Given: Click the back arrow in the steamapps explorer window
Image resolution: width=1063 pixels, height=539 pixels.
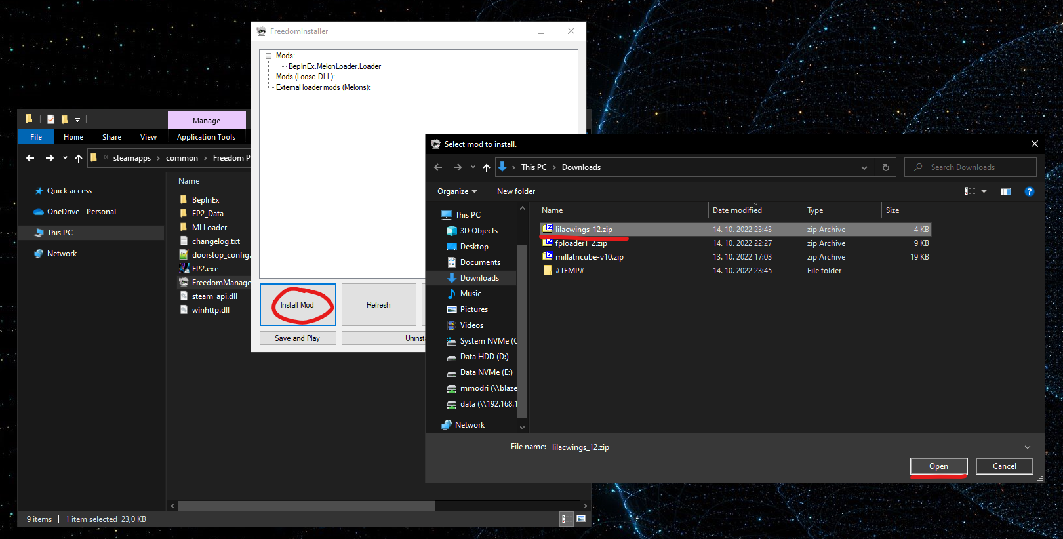Looking at the screenshot, I should (30, 158).
